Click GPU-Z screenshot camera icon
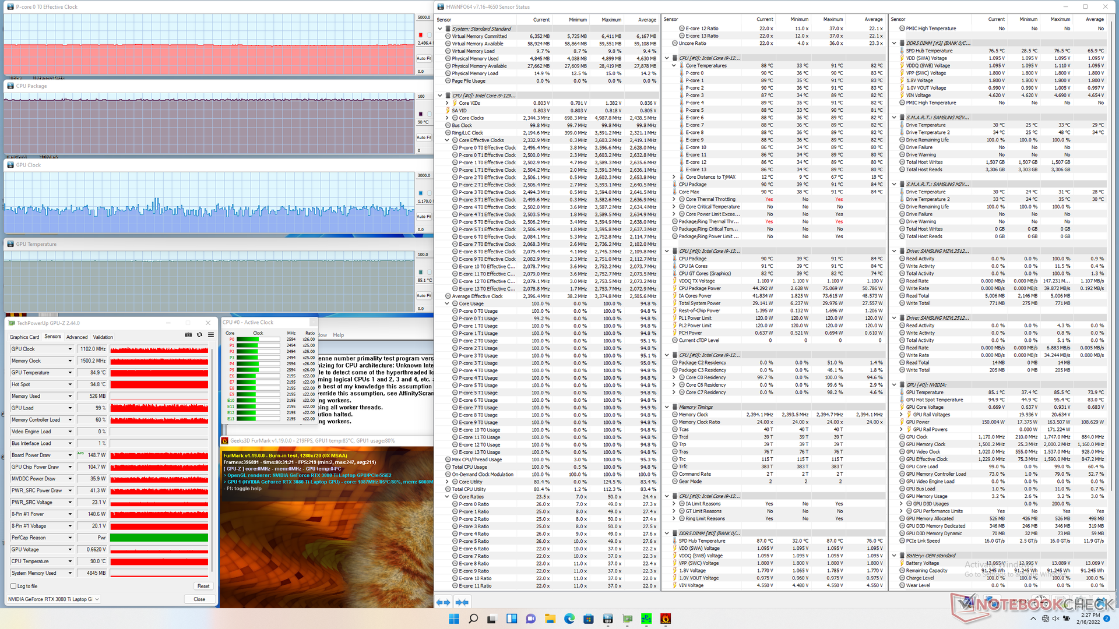The height and width of the screenshot is (629, 1119). pyautogui.click(x=188, y=335)
